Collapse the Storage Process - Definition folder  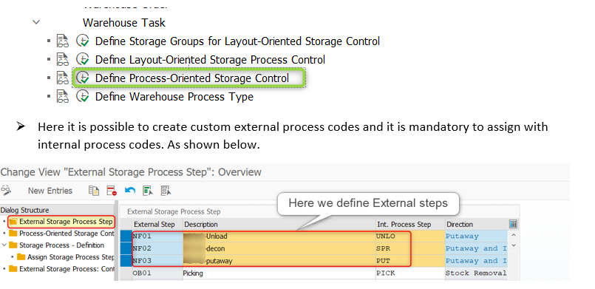pos(4,245)
